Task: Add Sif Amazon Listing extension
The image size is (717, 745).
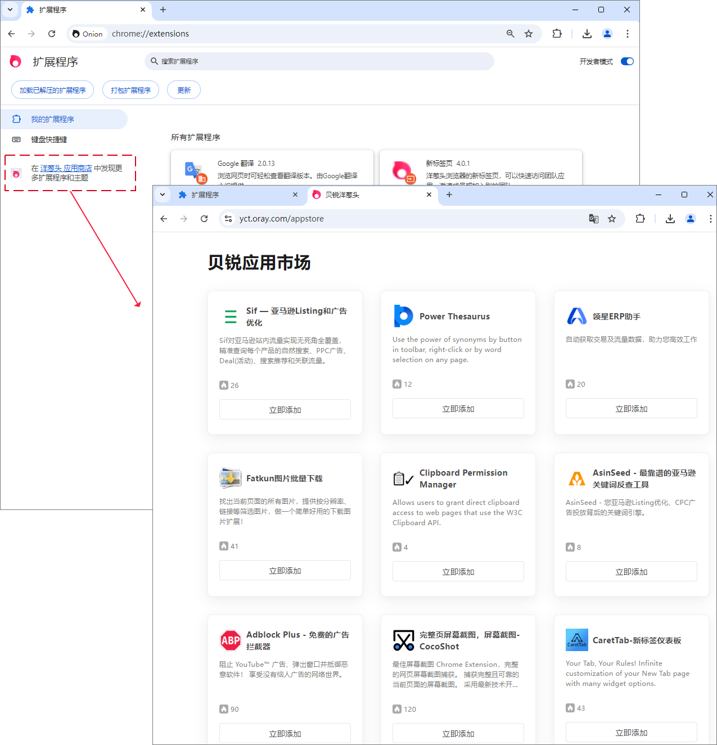Action: click(x=285, y=410)
